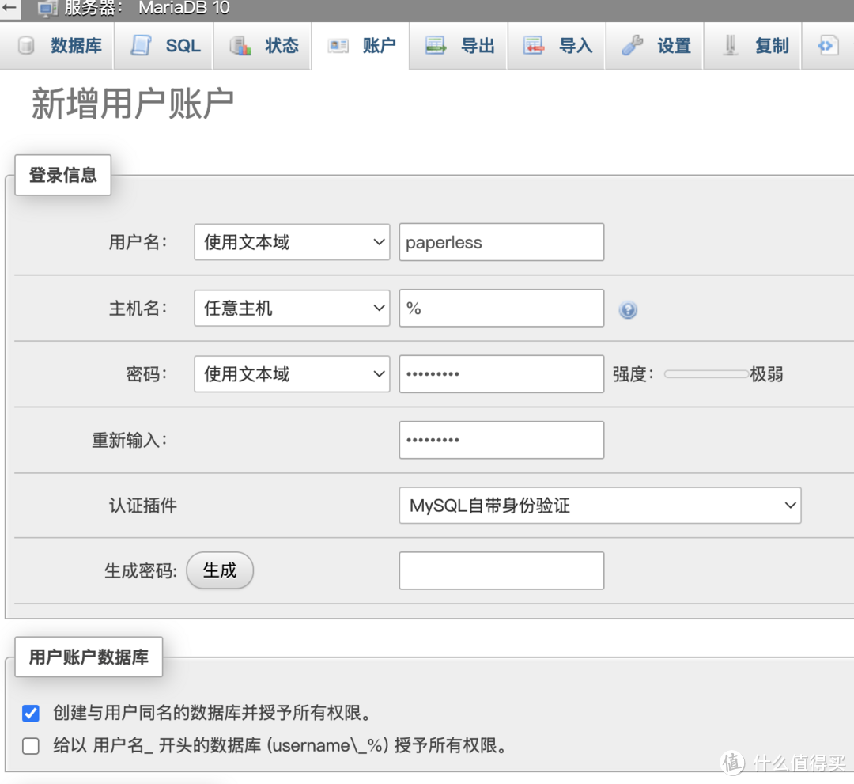Click the 设置 wrench icon
Image resolution: width=854 pixels, height=784 pixels.
click(633, 45)
